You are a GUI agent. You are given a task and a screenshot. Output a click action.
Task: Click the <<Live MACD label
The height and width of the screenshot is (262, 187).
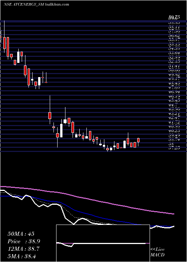click(x=157, y=252)
